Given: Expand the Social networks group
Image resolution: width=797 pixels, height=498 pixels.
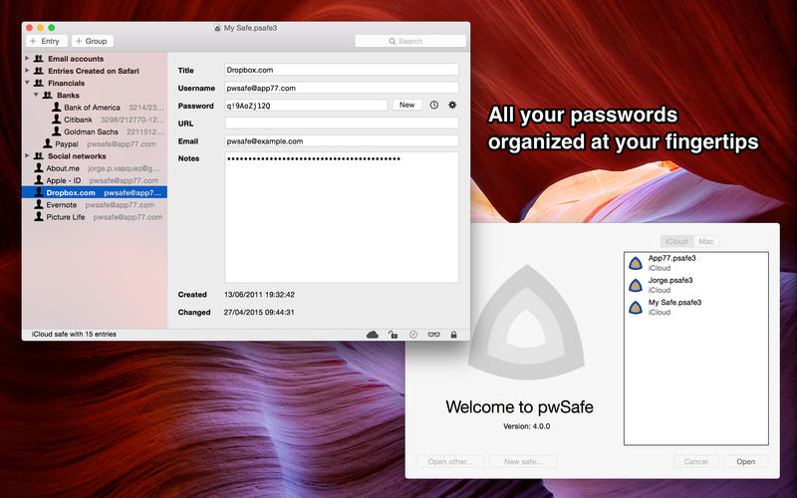Looking at the screenshot, I should [28, 156].
